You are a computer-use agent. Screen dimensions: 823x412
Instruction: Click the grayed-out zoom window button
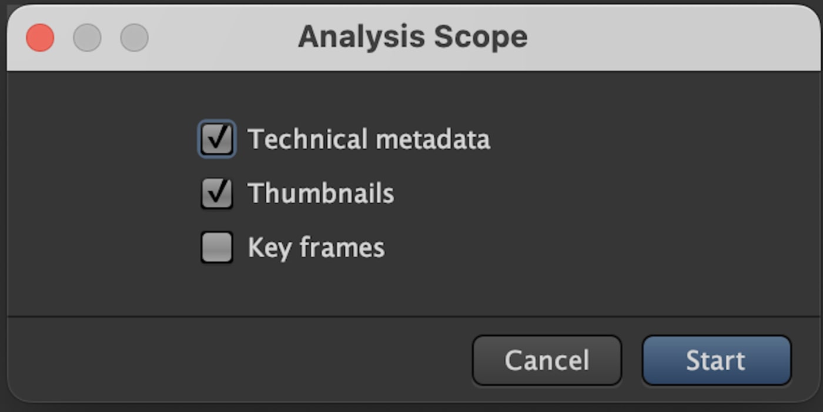134,38
